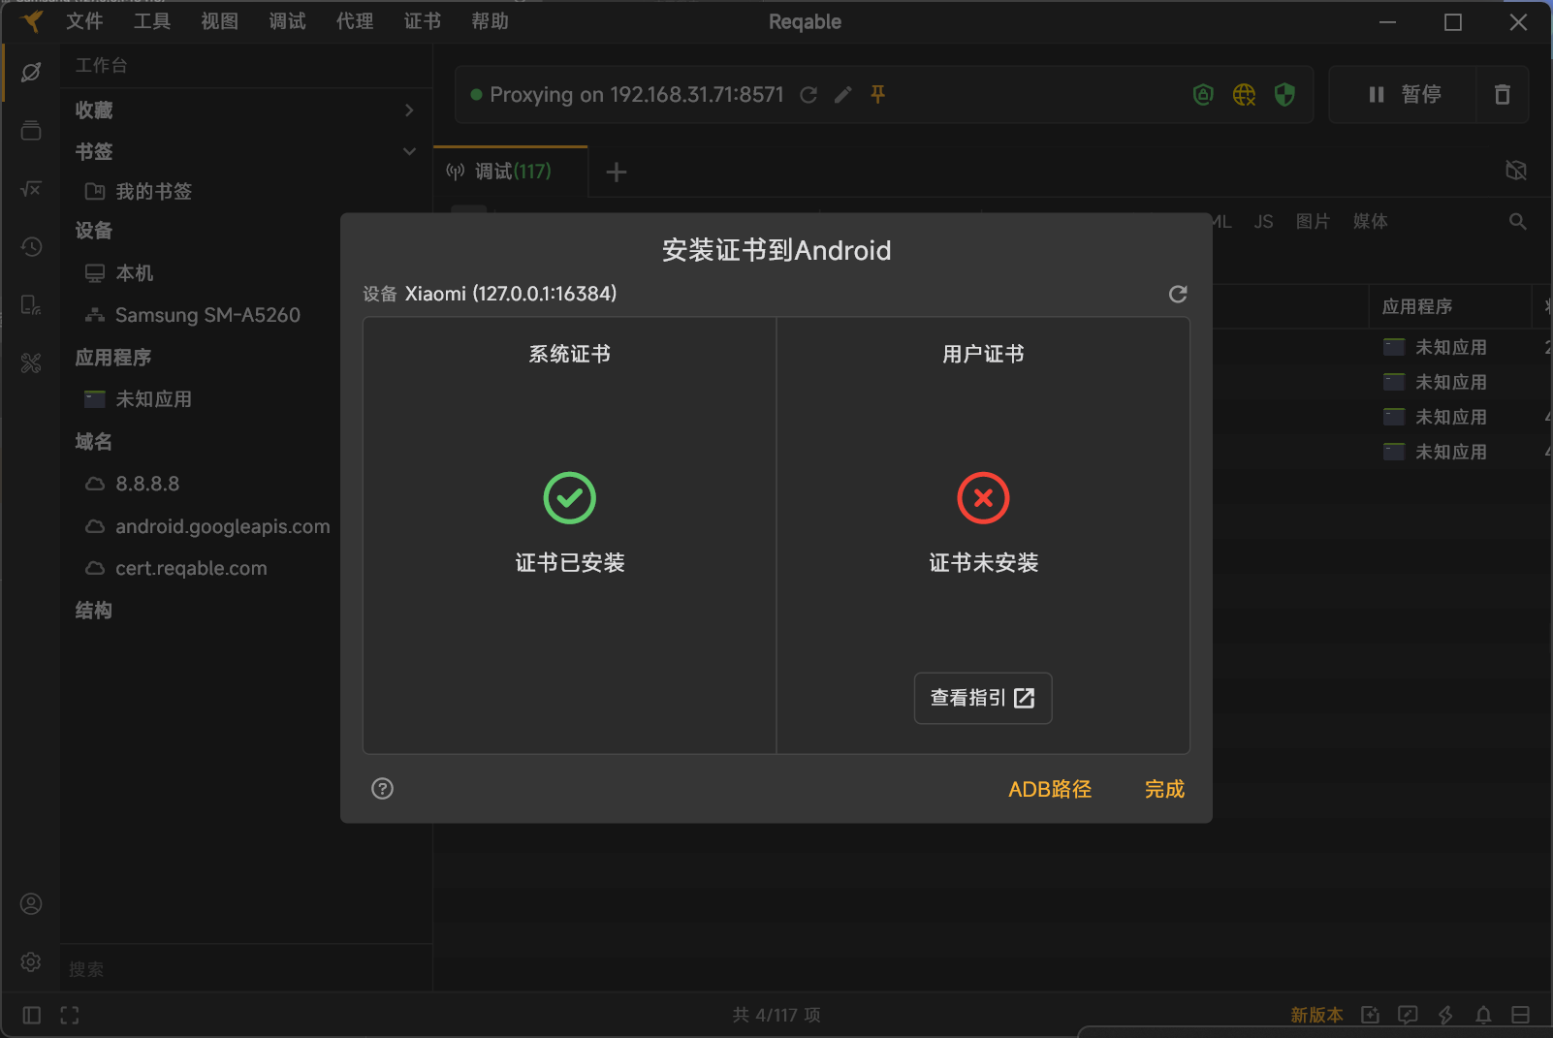1553x1038 pixels.
Task: Open the 调试 menu
Action: coord(287,21)
